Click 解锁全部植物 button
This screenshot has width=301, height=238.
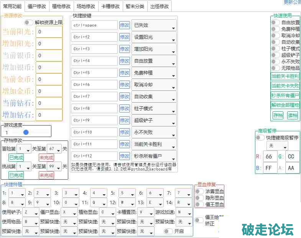pos(285,105)
